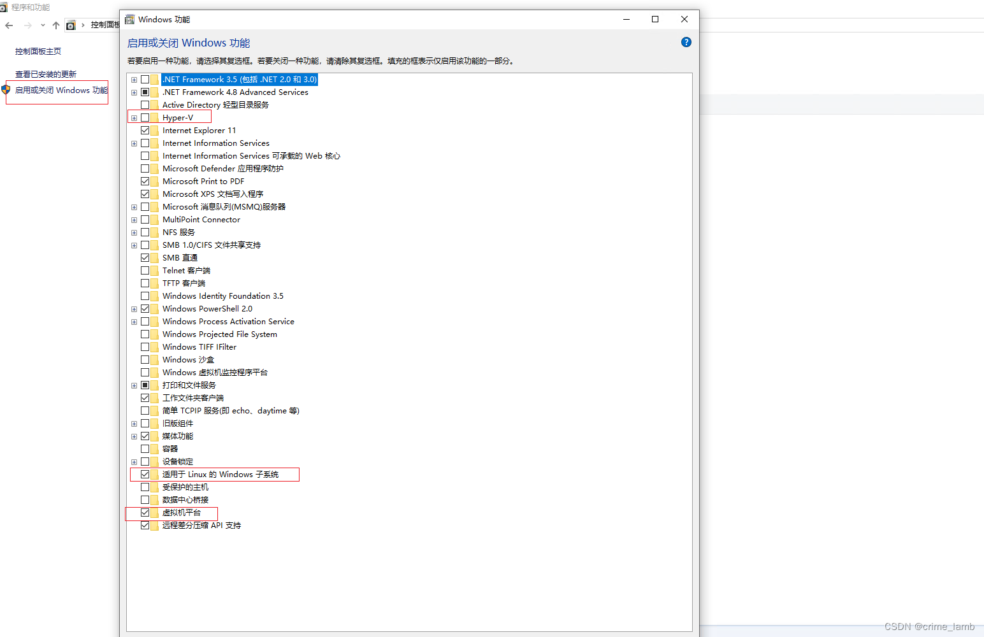Toggle the Hyper-V checkbox
The image size is (984, 637).
click(x=145, y=118)
